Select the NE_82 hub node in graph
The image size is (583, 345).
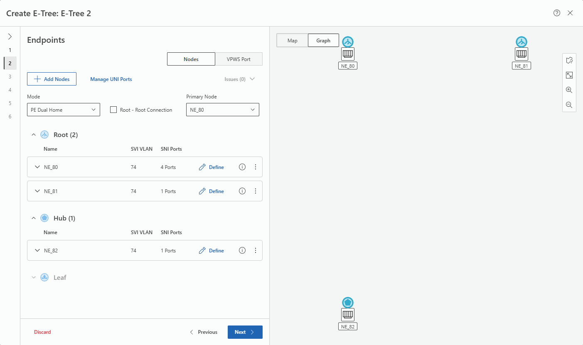tap(348, 314)
